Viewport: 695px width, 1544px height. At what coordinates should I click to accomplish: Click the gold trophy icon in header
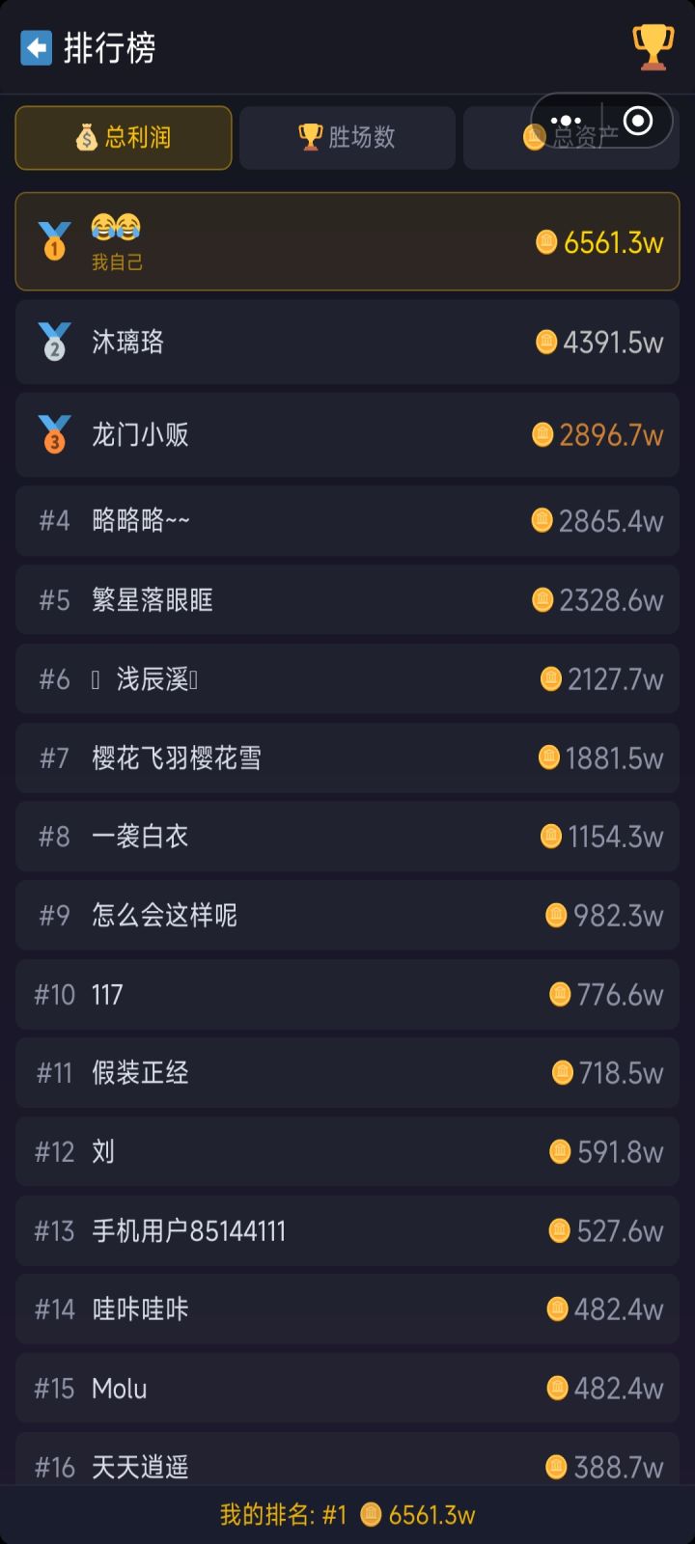point(653,46)
